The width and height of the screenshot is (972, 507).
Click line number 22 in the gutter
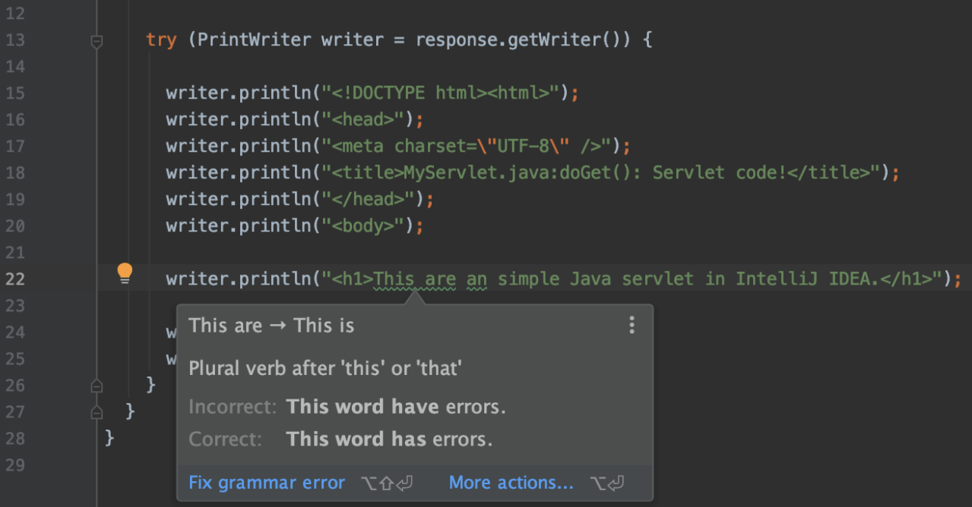[14, 279]
